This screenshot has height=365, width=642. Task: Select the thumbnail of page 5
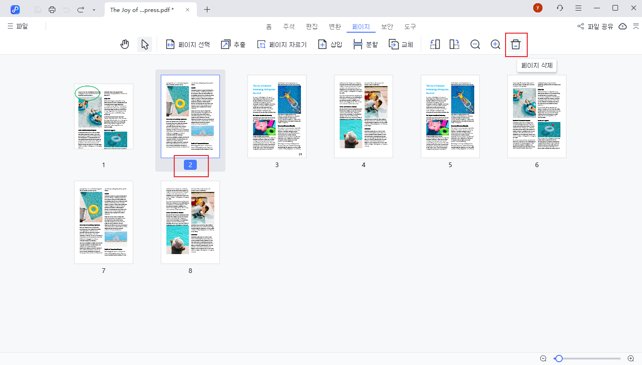(x=450, y=116)
